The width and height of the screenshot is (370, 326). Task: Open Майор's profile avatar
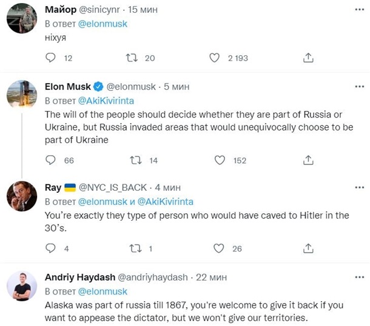[22, 21]
